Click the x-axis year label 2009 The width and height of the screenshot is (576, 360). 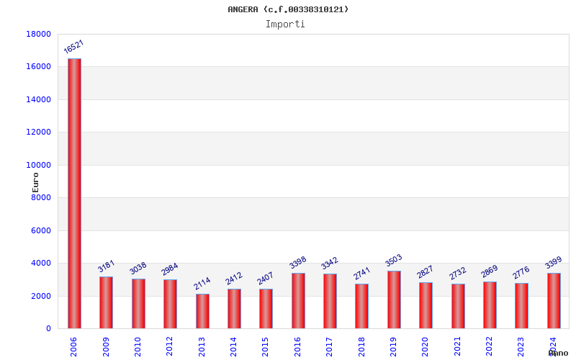tap(106, 347)
